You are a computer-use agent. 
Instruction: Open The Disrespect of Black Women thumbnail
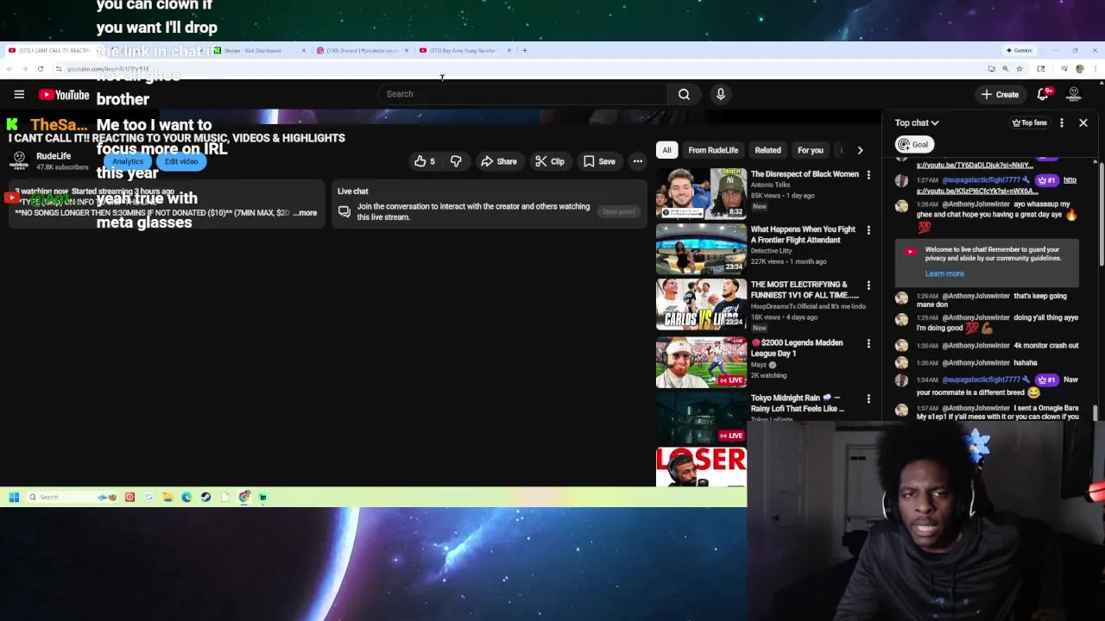[701, 193]
